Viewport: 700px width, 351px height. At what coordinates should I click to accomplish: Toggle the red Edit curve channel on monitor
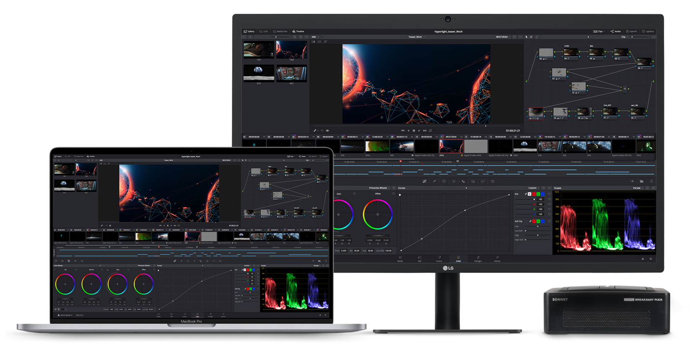534,194
